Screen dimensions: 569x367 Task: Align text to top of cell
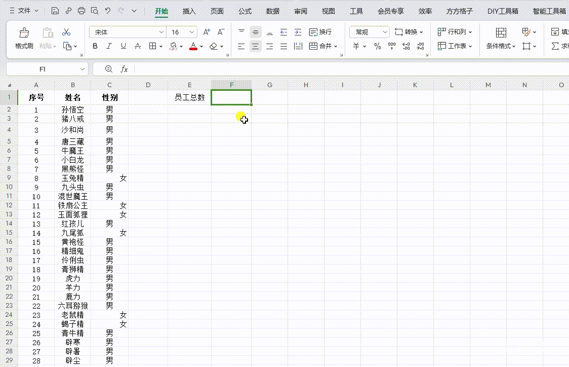tap(241, 32)
